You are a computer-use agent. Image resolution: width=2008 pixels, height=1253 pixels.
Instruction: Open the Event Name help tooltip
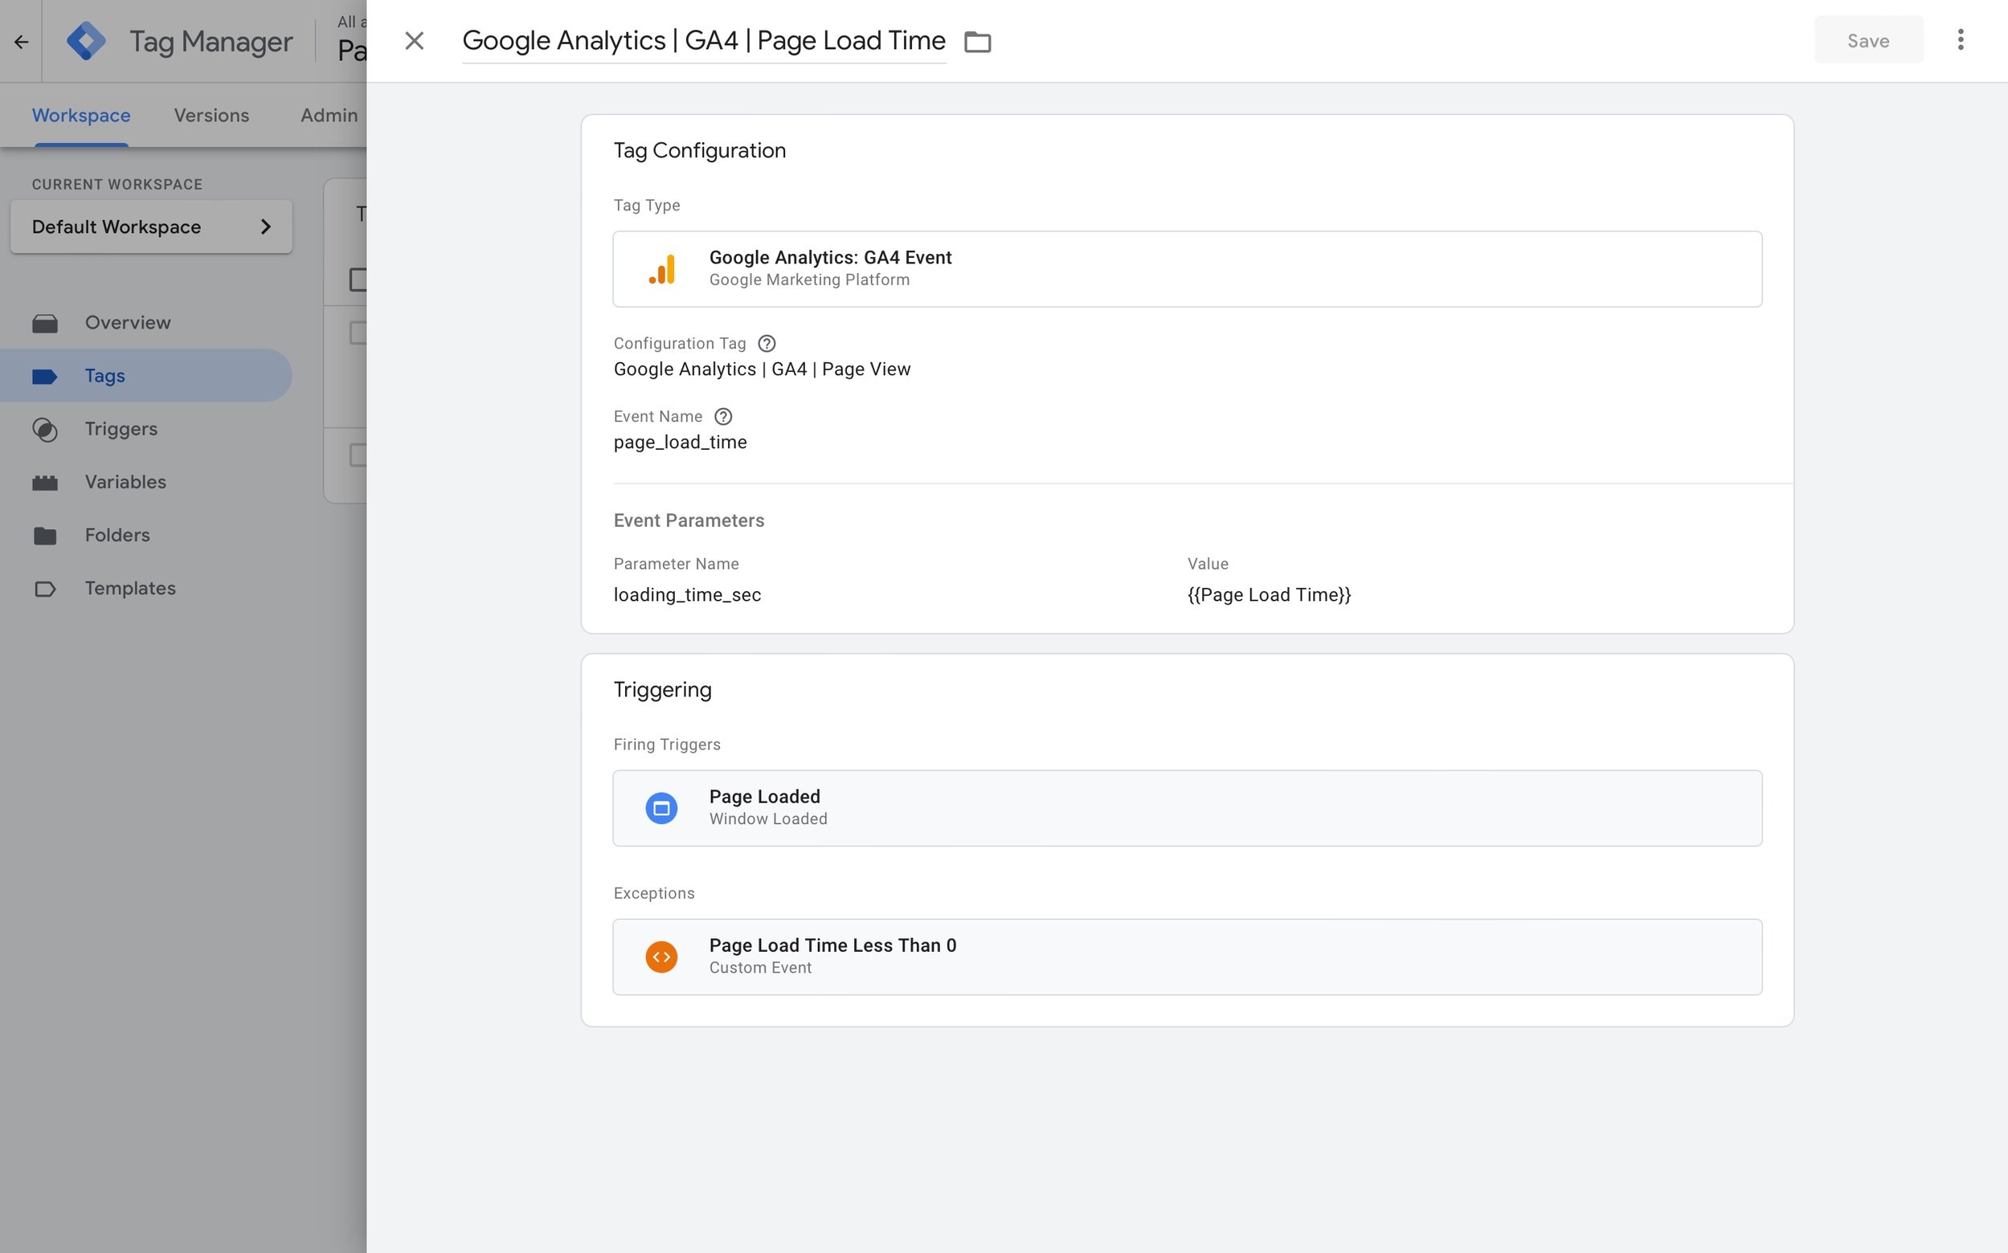[725, 416]
